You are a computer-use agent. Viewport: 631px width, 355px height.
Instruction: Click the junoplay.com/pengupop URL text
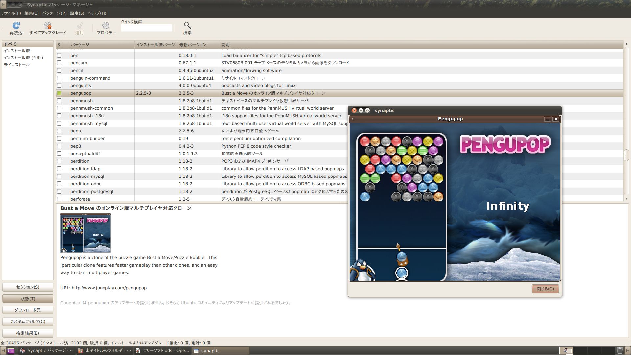click(x=109, y=288)
